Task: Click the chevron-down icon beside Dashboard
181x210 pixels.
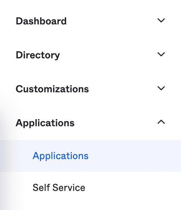Action: point(161,21)
